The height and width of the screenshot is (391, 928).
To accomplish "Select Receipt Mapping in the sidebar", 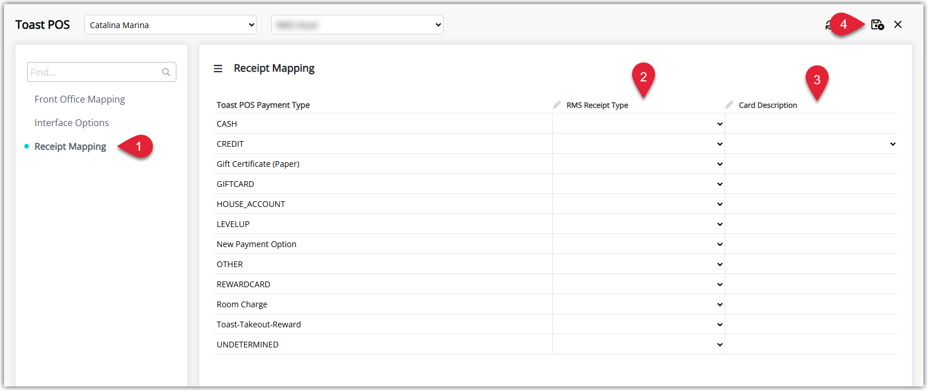I will pyautogui.click(x=70, y=147).
